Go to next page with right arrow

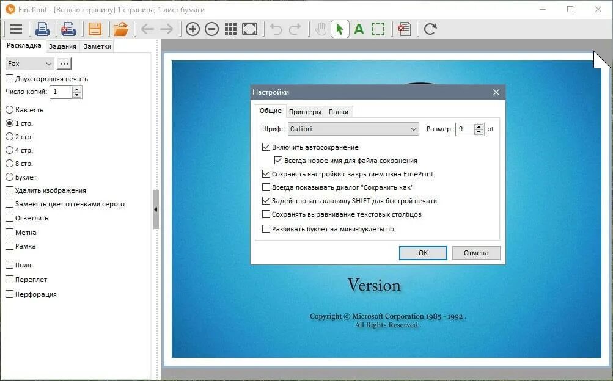point(166,29)
